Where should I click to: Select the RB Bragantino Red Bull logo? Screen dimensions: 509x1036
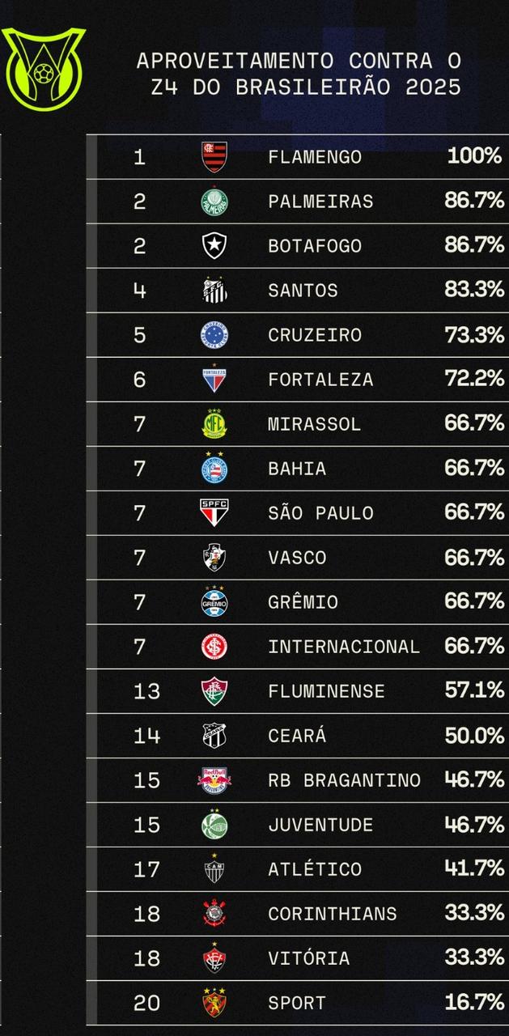pyautogui.click(x=214, y=780)
